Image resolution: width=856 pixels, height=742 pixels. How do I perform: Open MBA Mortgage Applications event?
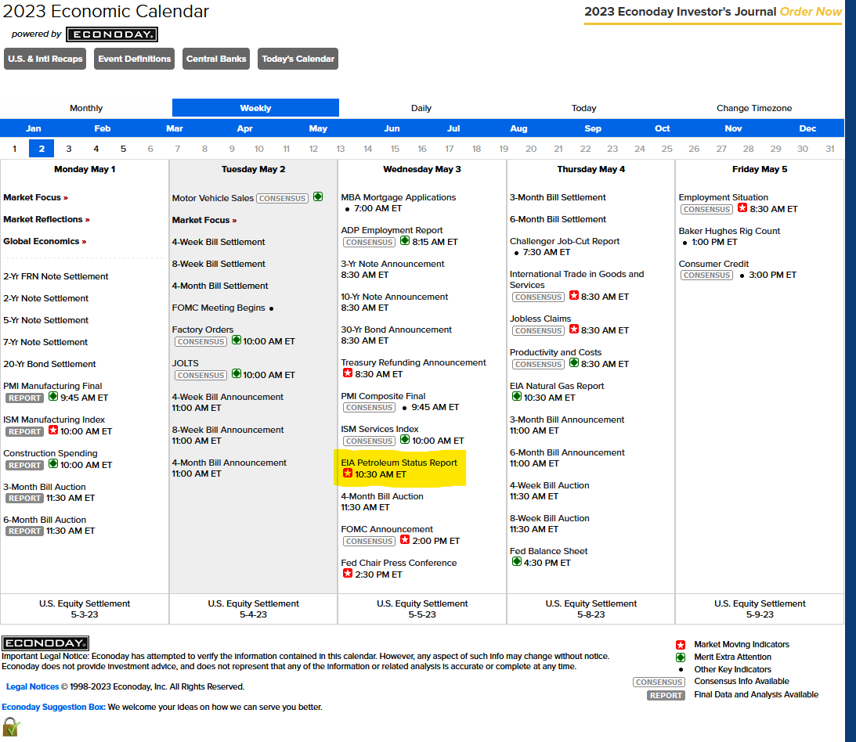(398, 197)
